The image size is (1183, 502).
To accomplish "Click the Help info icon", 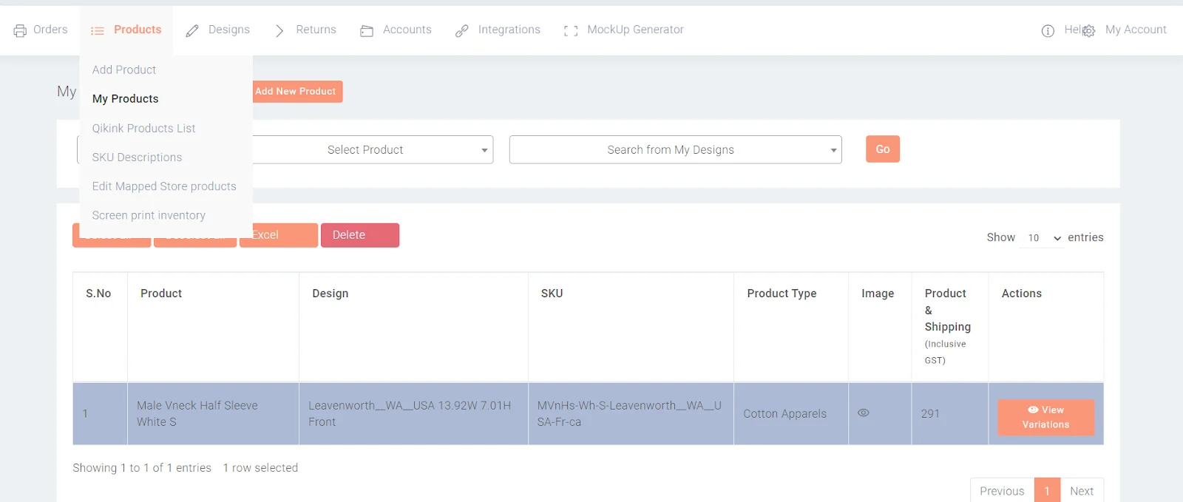I will click(x=1048, y=30).
